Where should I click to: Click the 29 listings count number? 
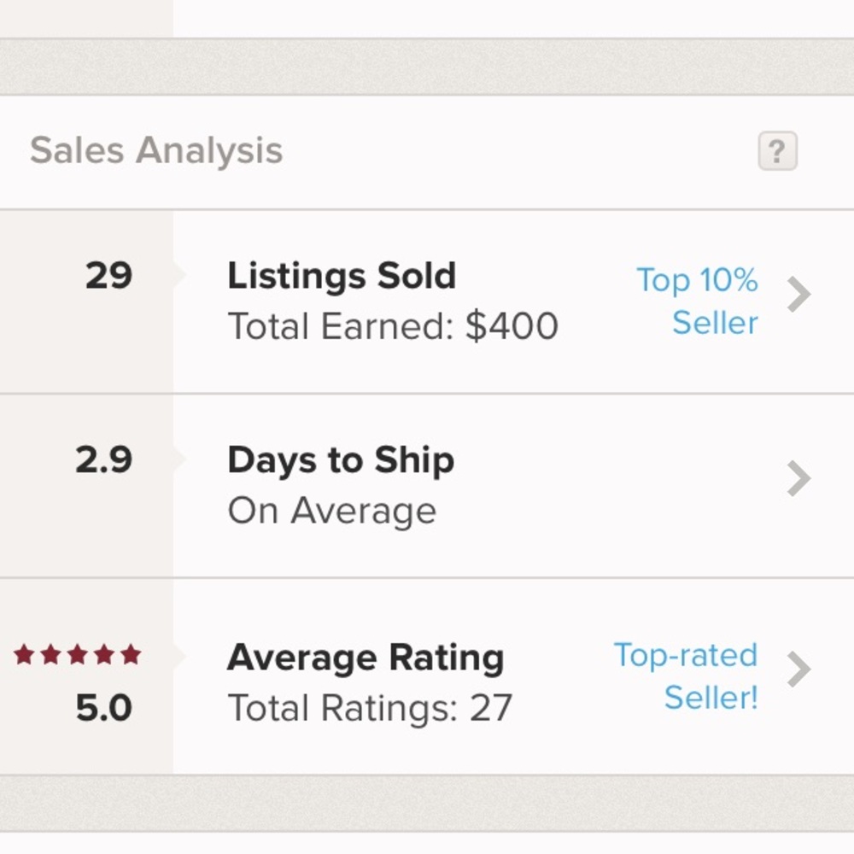[108, 276]
